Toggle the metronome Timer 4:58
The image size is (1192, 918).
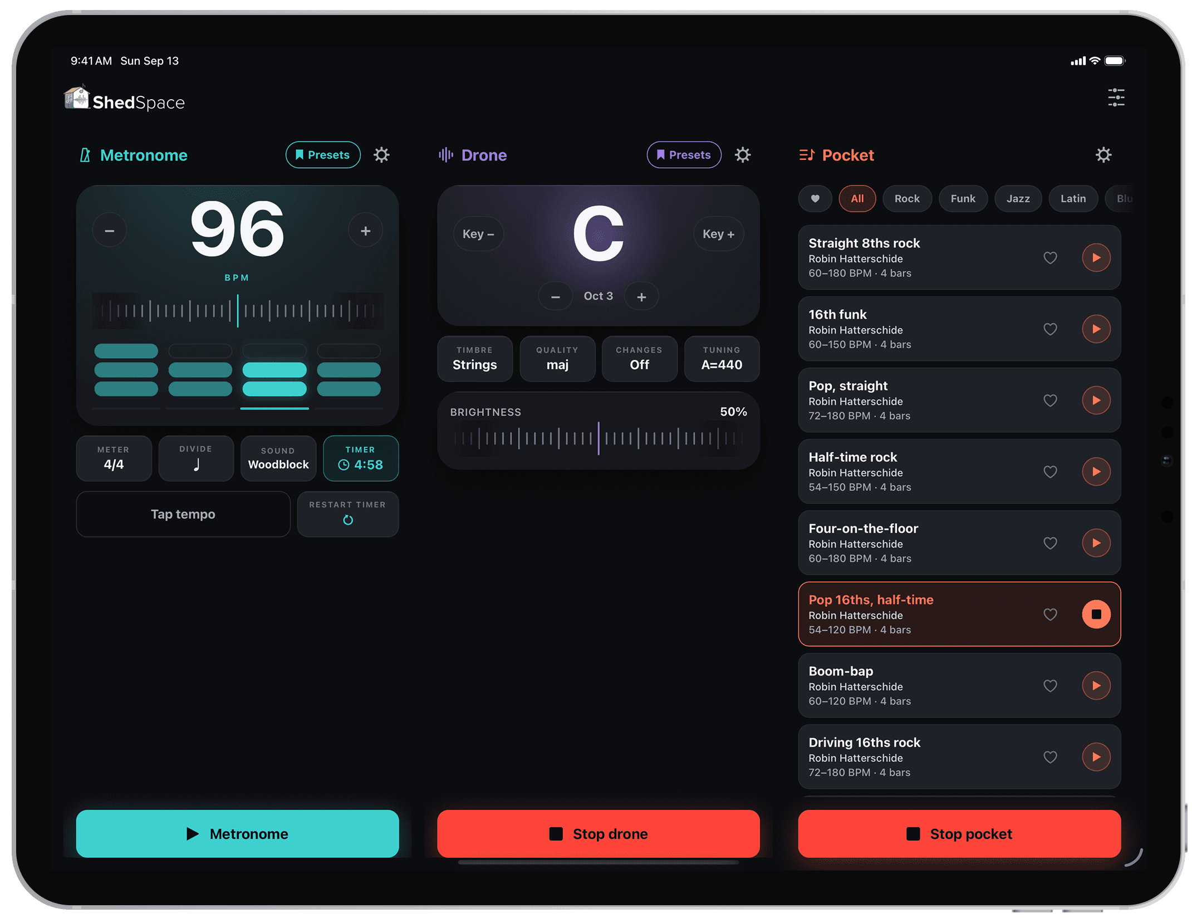[x=361, y=458]
